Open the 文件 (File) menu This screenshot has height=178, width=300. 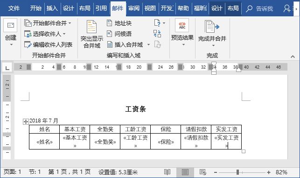pyautogui.click(x=14, y=8)
